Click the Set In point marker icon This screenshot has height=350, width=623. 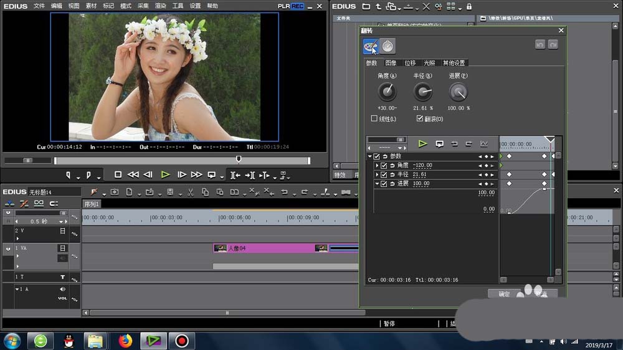(x=69, y=175)
